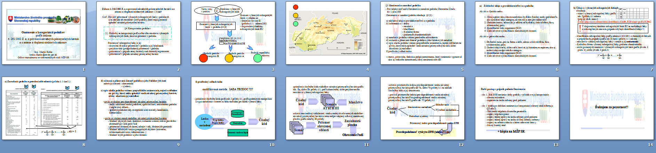Select slide 10 'predbežný odhad rizika'
Screen dimensions: 656x153
[x=233, y=108]
